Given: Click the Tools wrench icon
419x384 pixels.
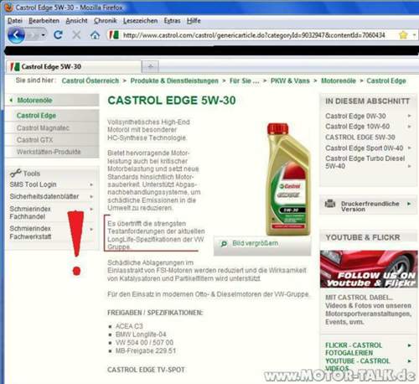Looking at the screenshot, I should [16, 174].
